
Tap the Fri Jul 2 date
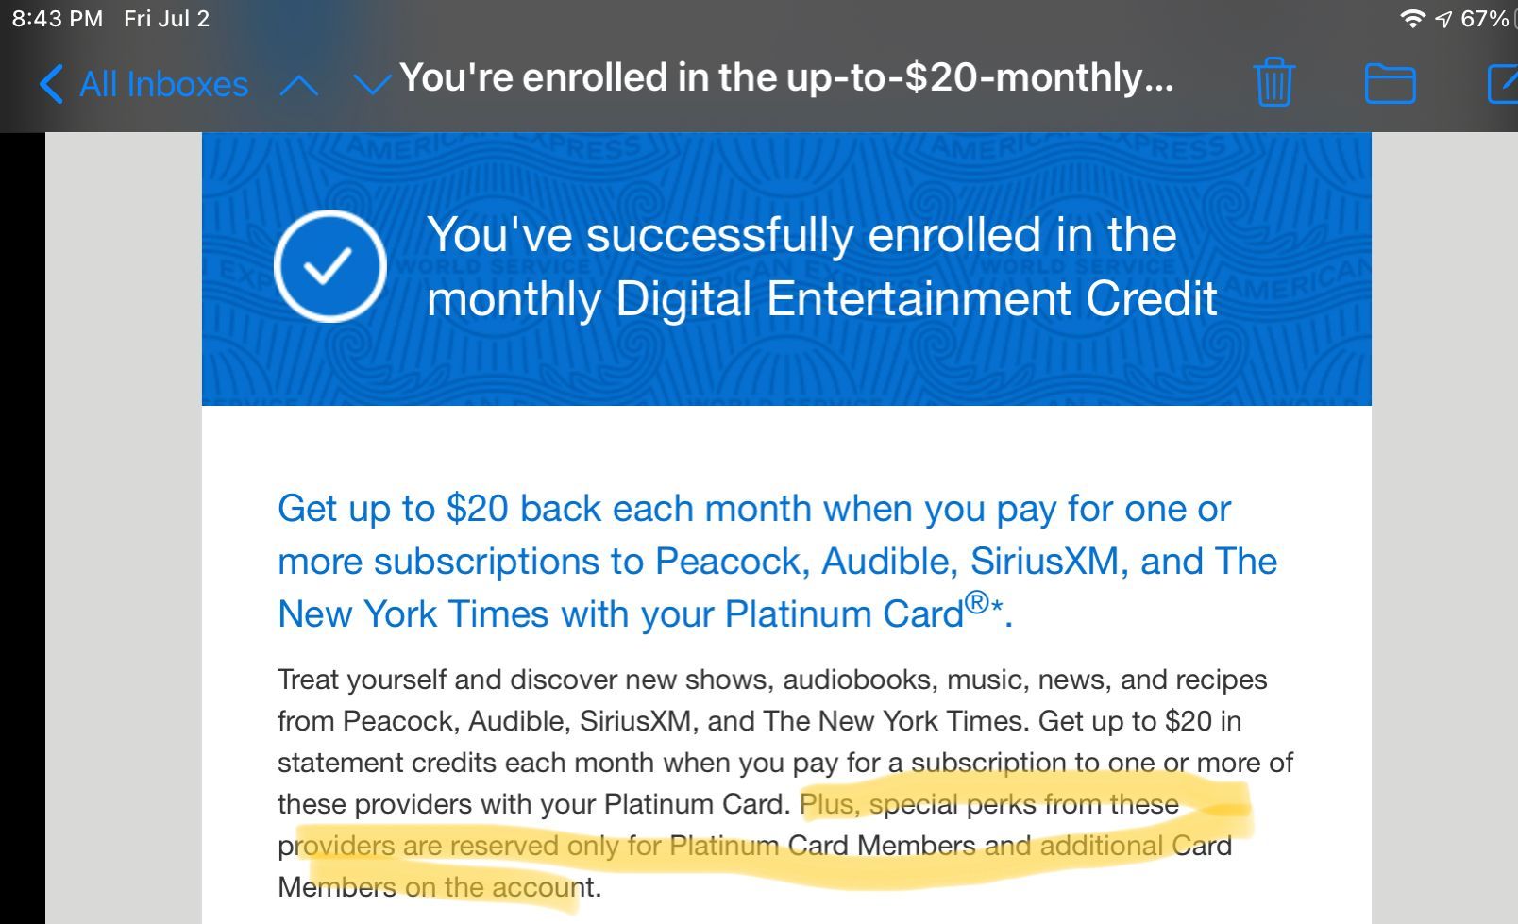click(166, 19)
